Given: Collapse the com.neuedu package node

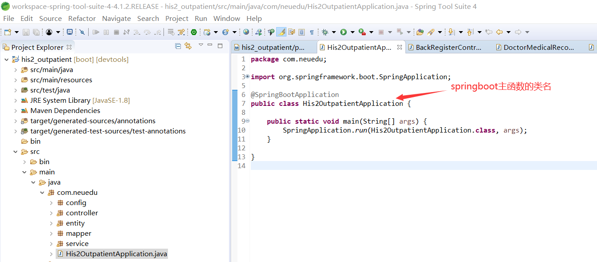Looking at the screenshot, I should (x=42, y=193).
